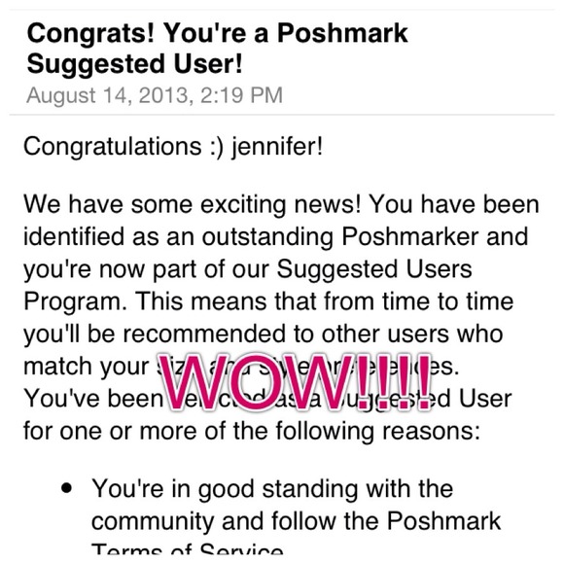Click the line 'you'll be recommended to other users'
This screenshot has height=564, width=564.
[x=236, y=335]
